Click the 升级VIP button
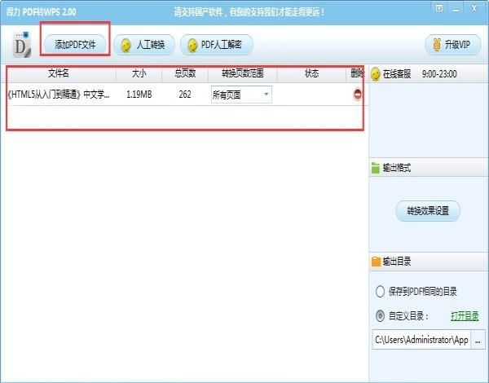The width and height of the screenshot is (489, 383). tap(453, 45)
